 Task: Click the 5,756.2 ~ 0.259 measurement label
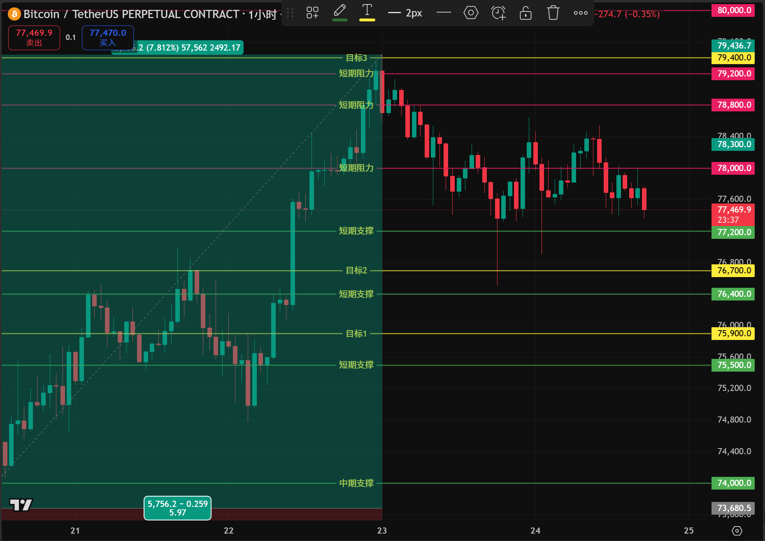[x=177, y=508]
